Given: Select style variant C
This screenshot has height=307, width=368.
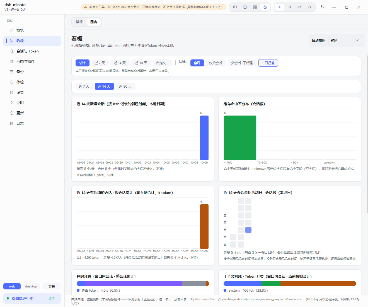Looking at the screenshot, I should [300, 7].
